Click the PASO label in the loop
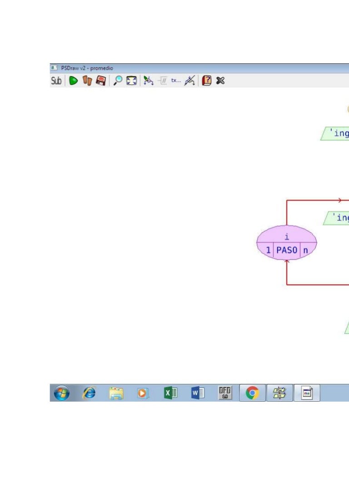 point(287,250)
